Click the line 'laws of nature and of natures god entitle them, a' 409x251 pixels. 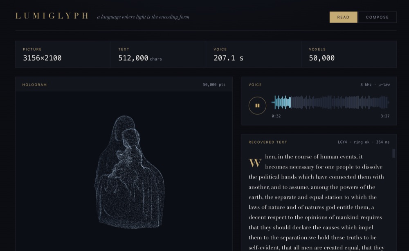(x=311, y=207)
